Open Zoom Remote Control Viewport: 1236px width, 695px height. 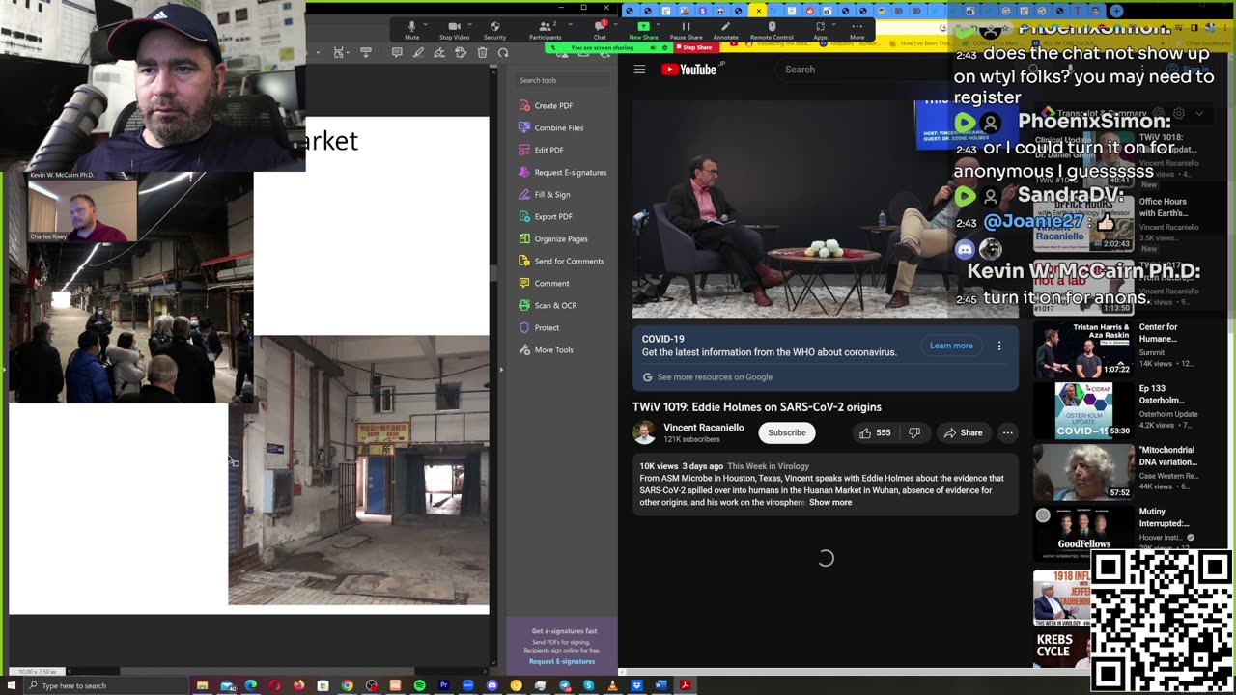[772, 30]
